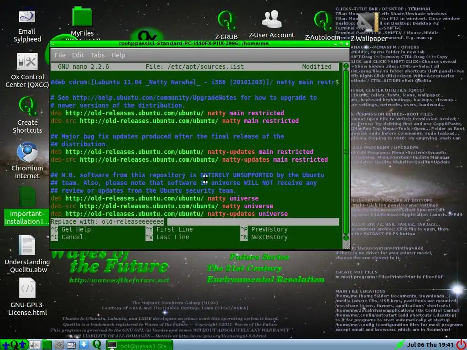The width and height of the screenshot is (467, 350).
Task: Select the Create Shortcuts desktop icon
Action: click(x=27, y=115)
